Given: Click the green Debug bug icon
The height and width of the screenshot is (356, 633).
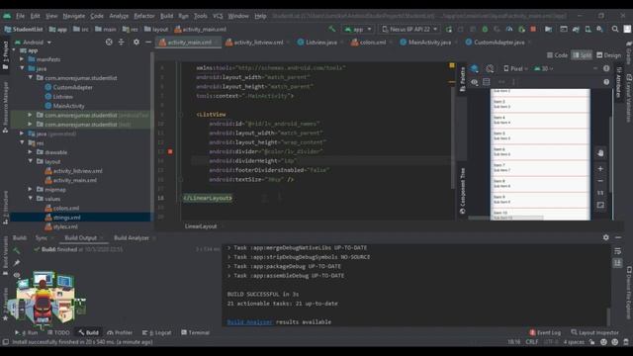Looking at the screenshot, I should tap(485, 29).
